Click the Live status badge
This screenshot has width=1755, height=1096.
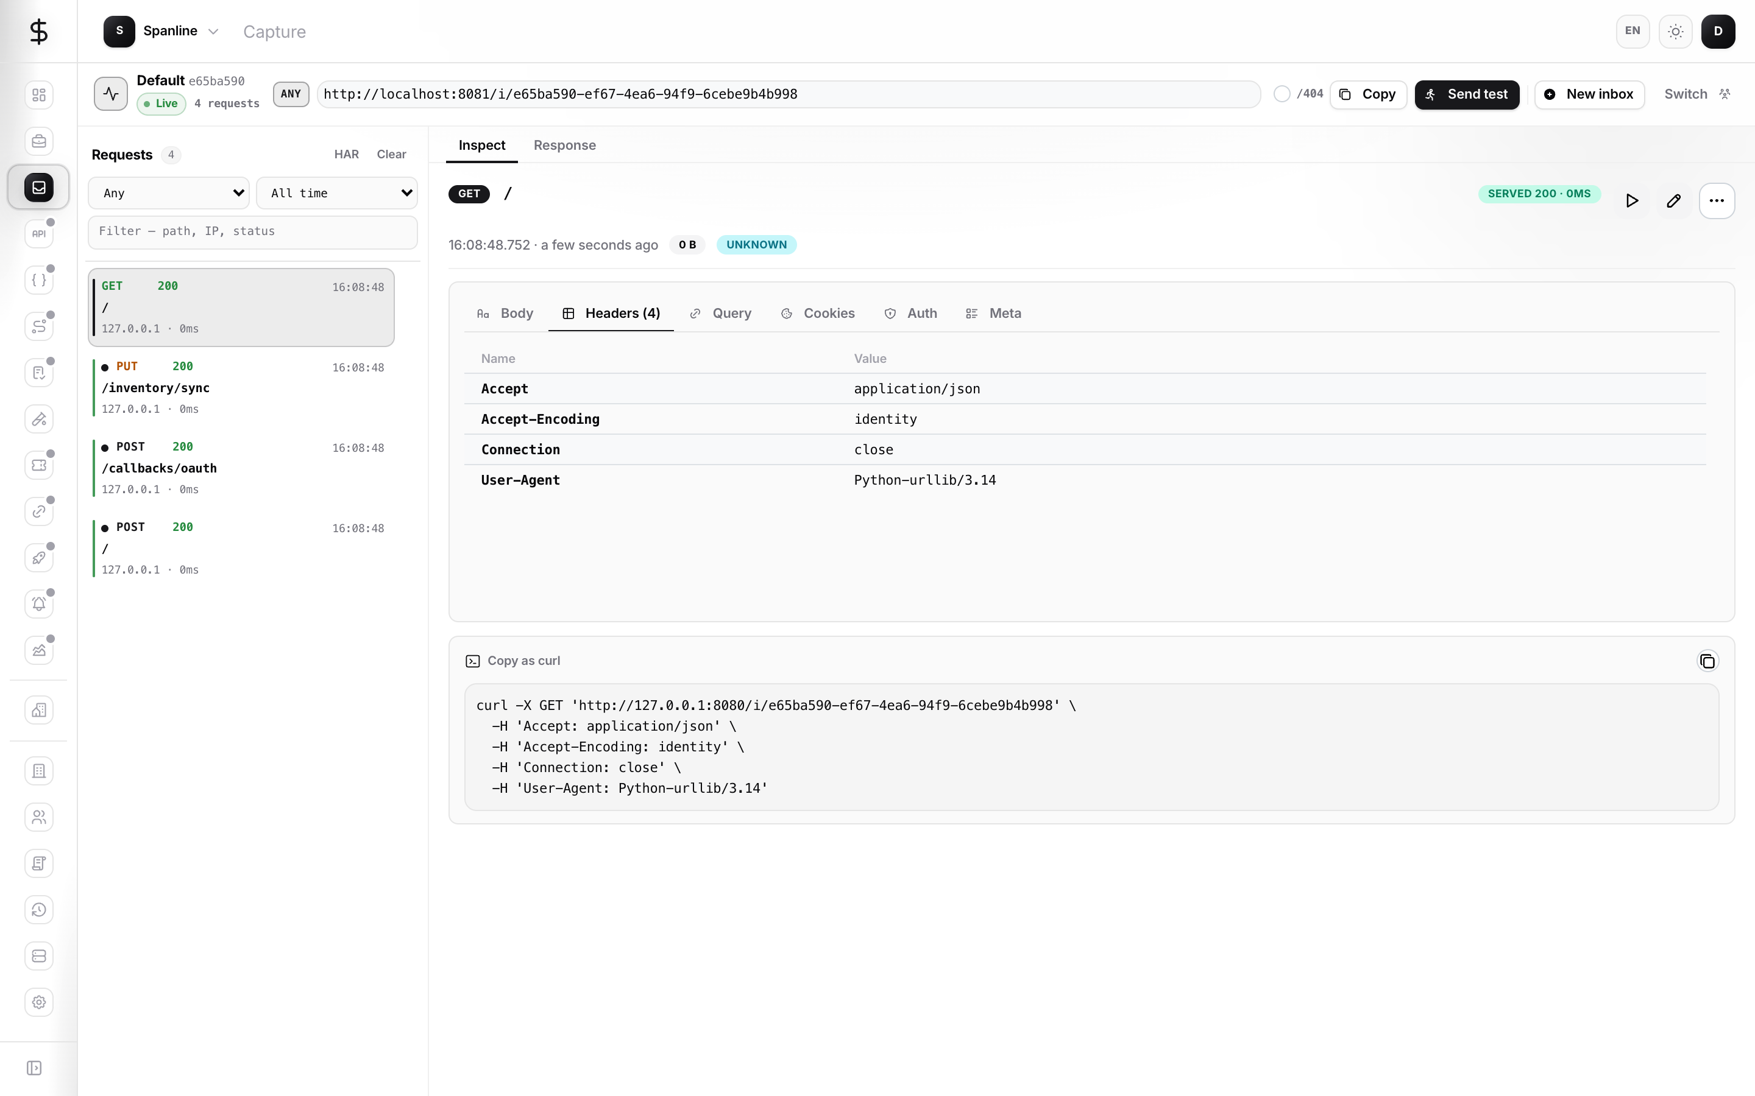(161, 104)
